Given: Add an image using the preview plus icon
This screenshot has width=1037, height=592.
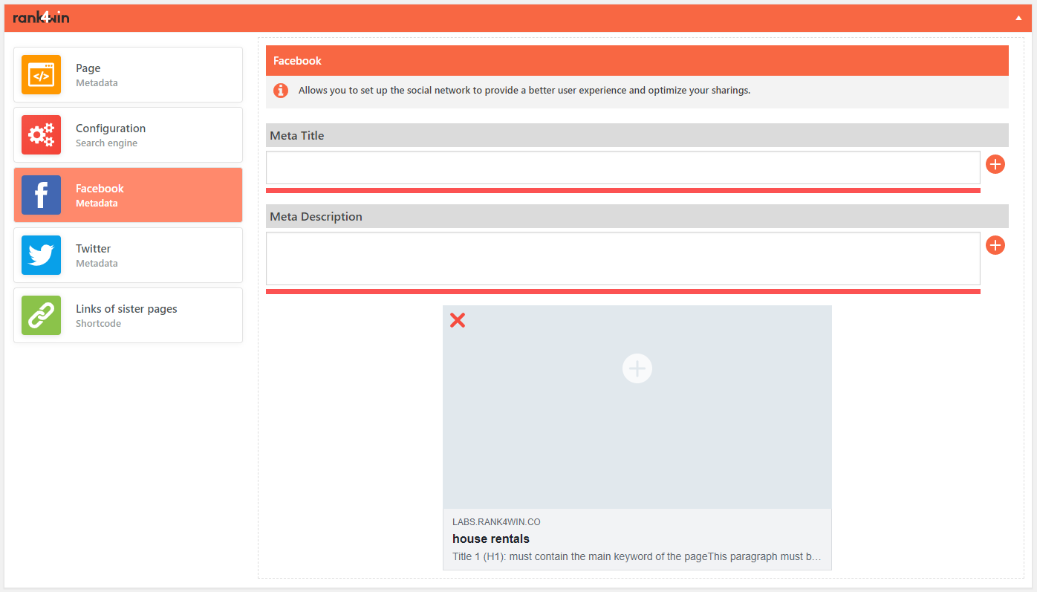Looking at the screenshot, I should point(637,368).
